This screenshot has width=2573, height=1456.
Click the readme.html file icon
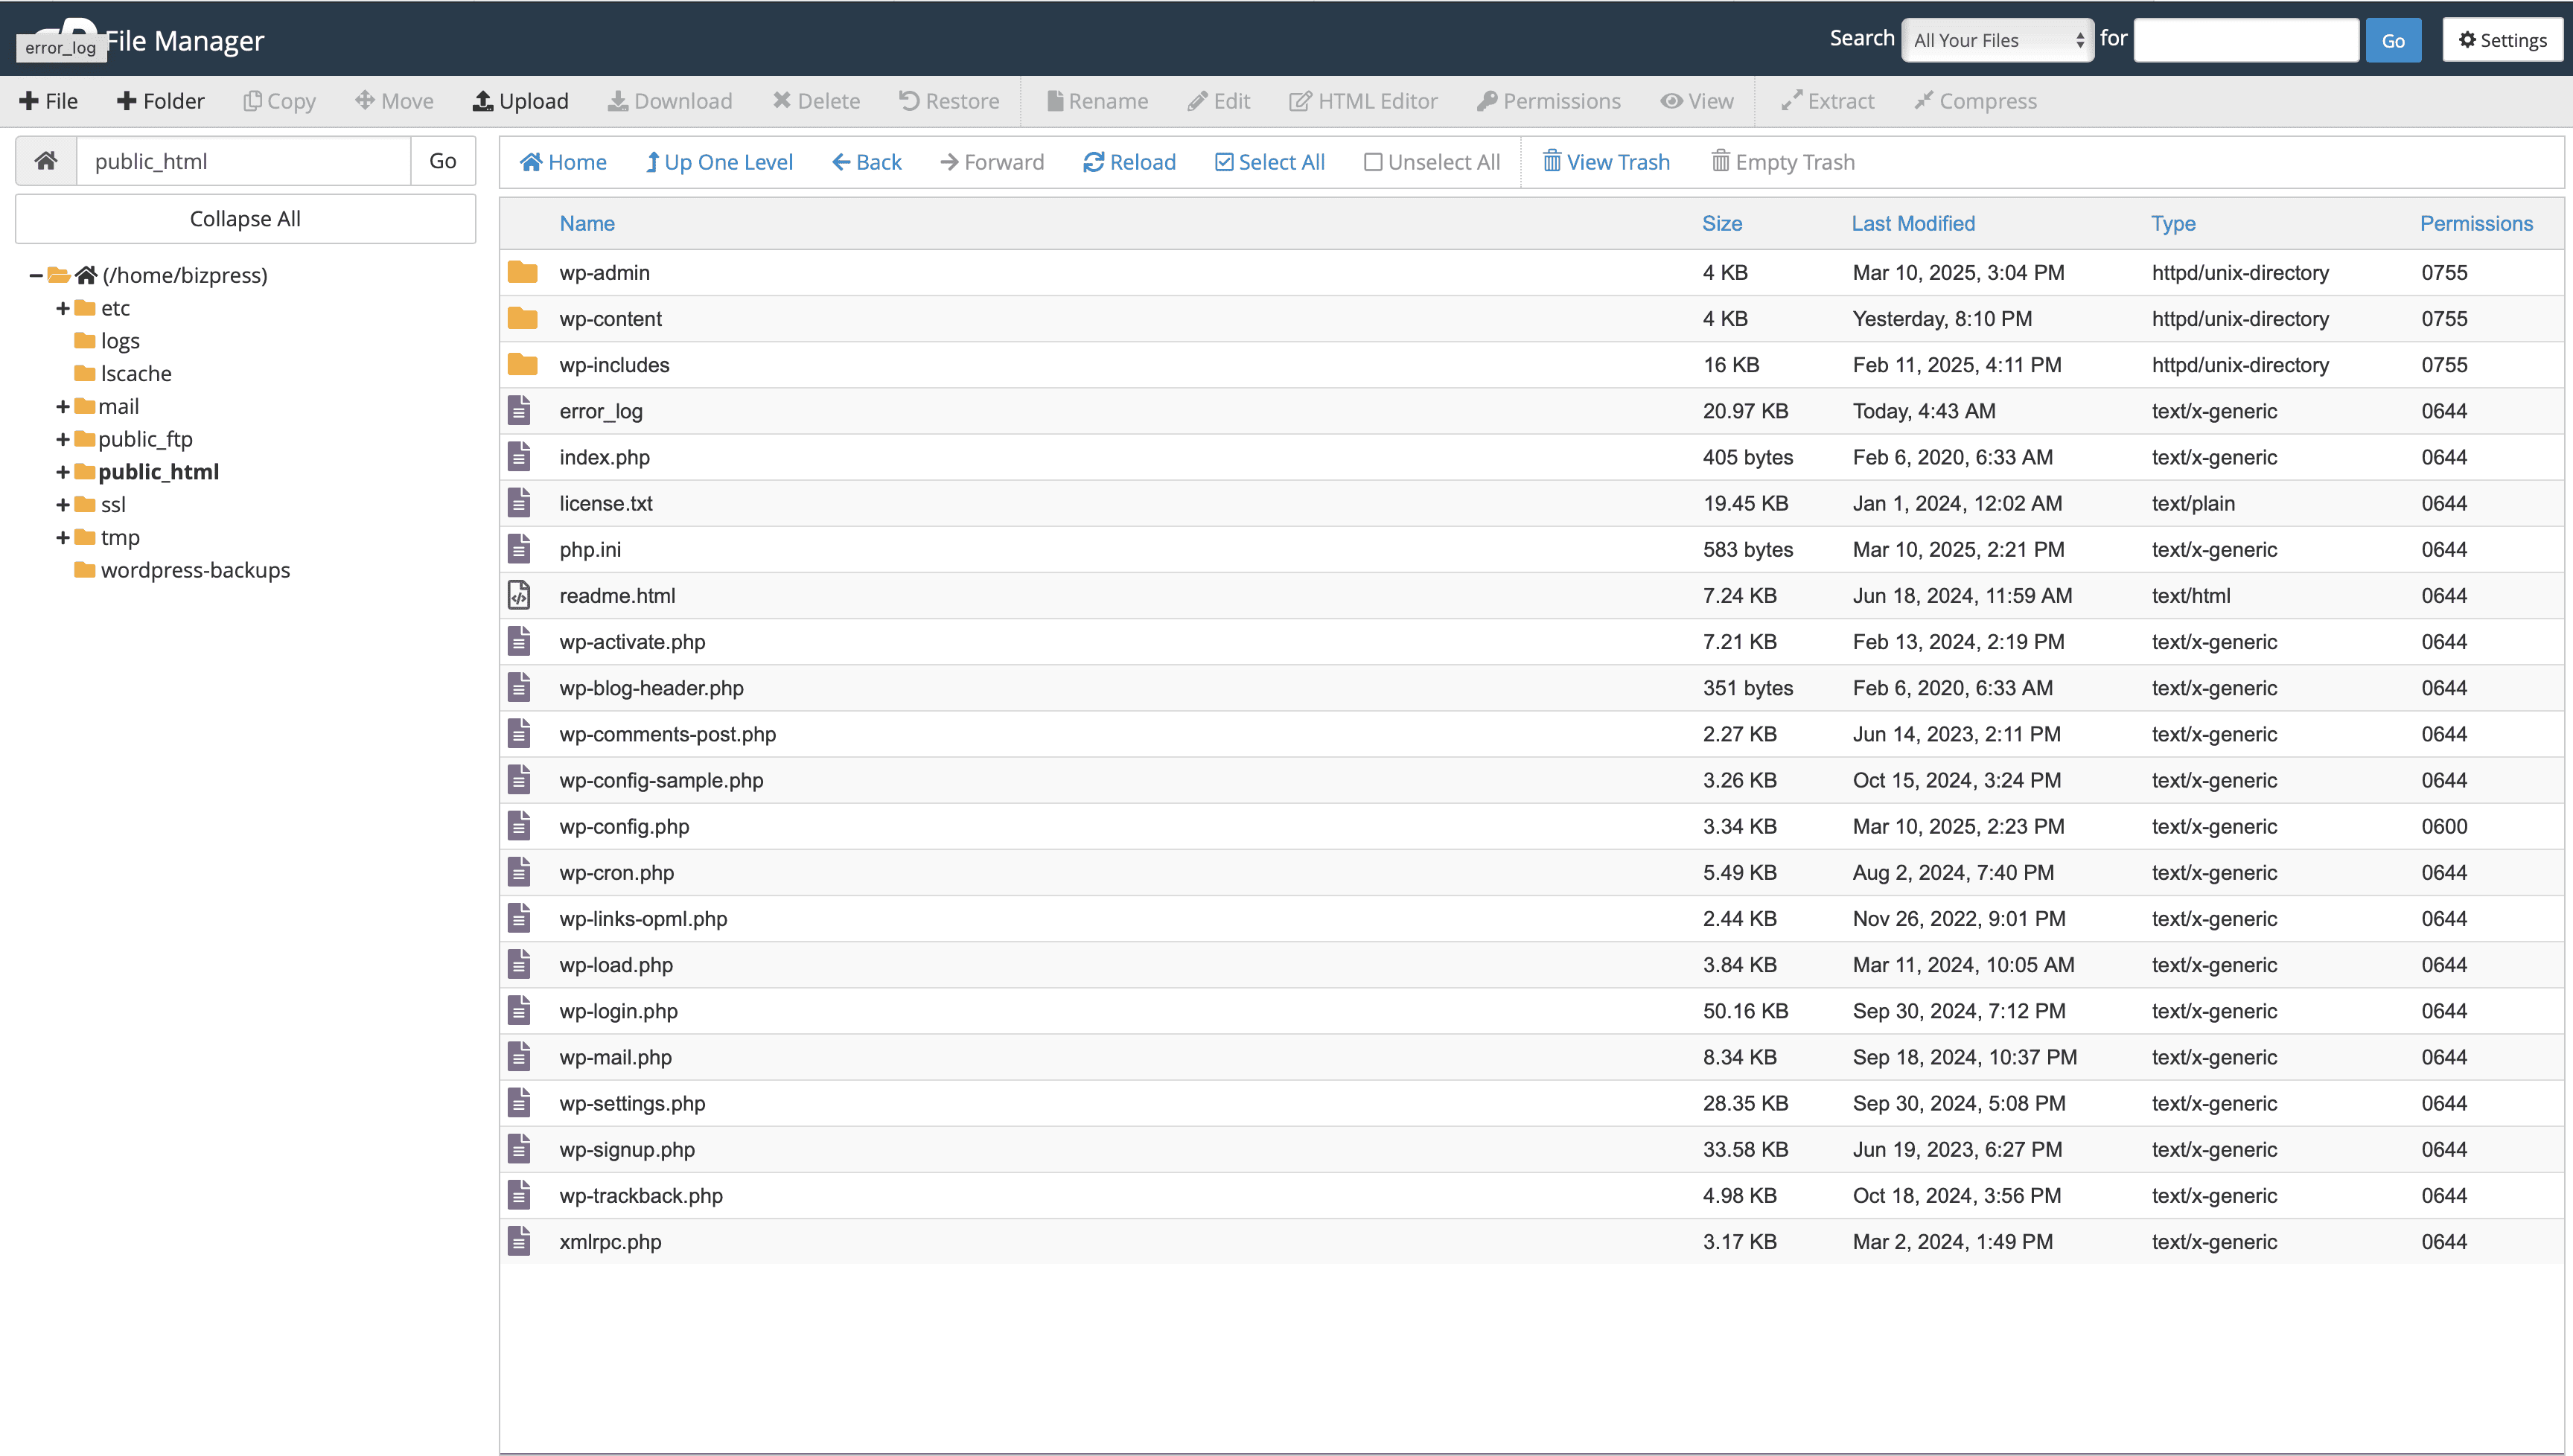519,596
